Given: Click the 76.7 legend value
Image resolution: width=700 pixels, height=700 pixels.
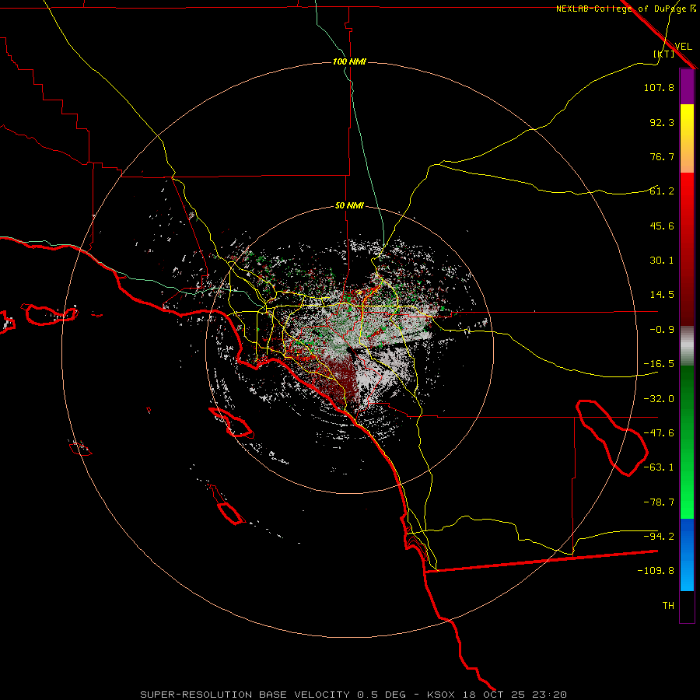Looking at the screenshot, I should point(662,156).
